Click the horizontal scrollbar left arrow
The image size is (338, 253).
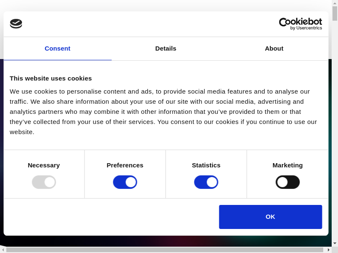point(3,250)
